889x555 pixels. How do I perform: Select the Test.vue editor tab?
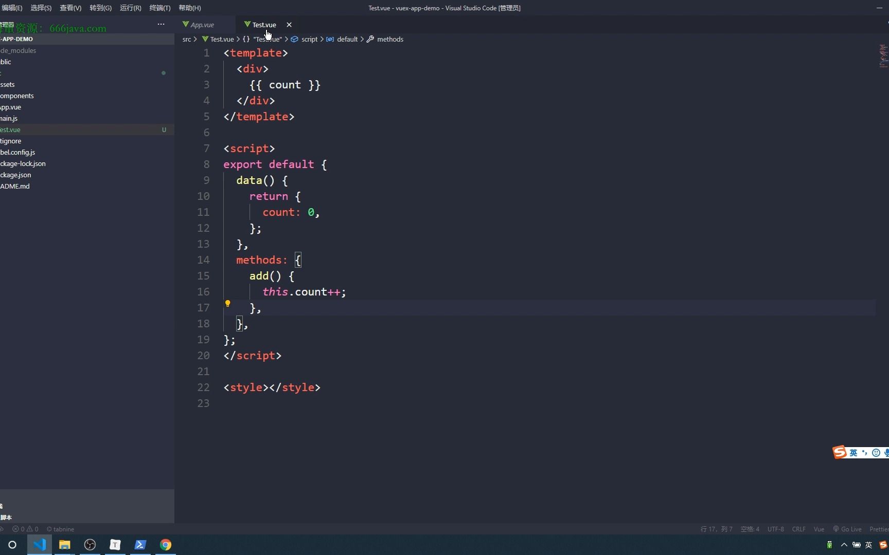coord(264,25)
